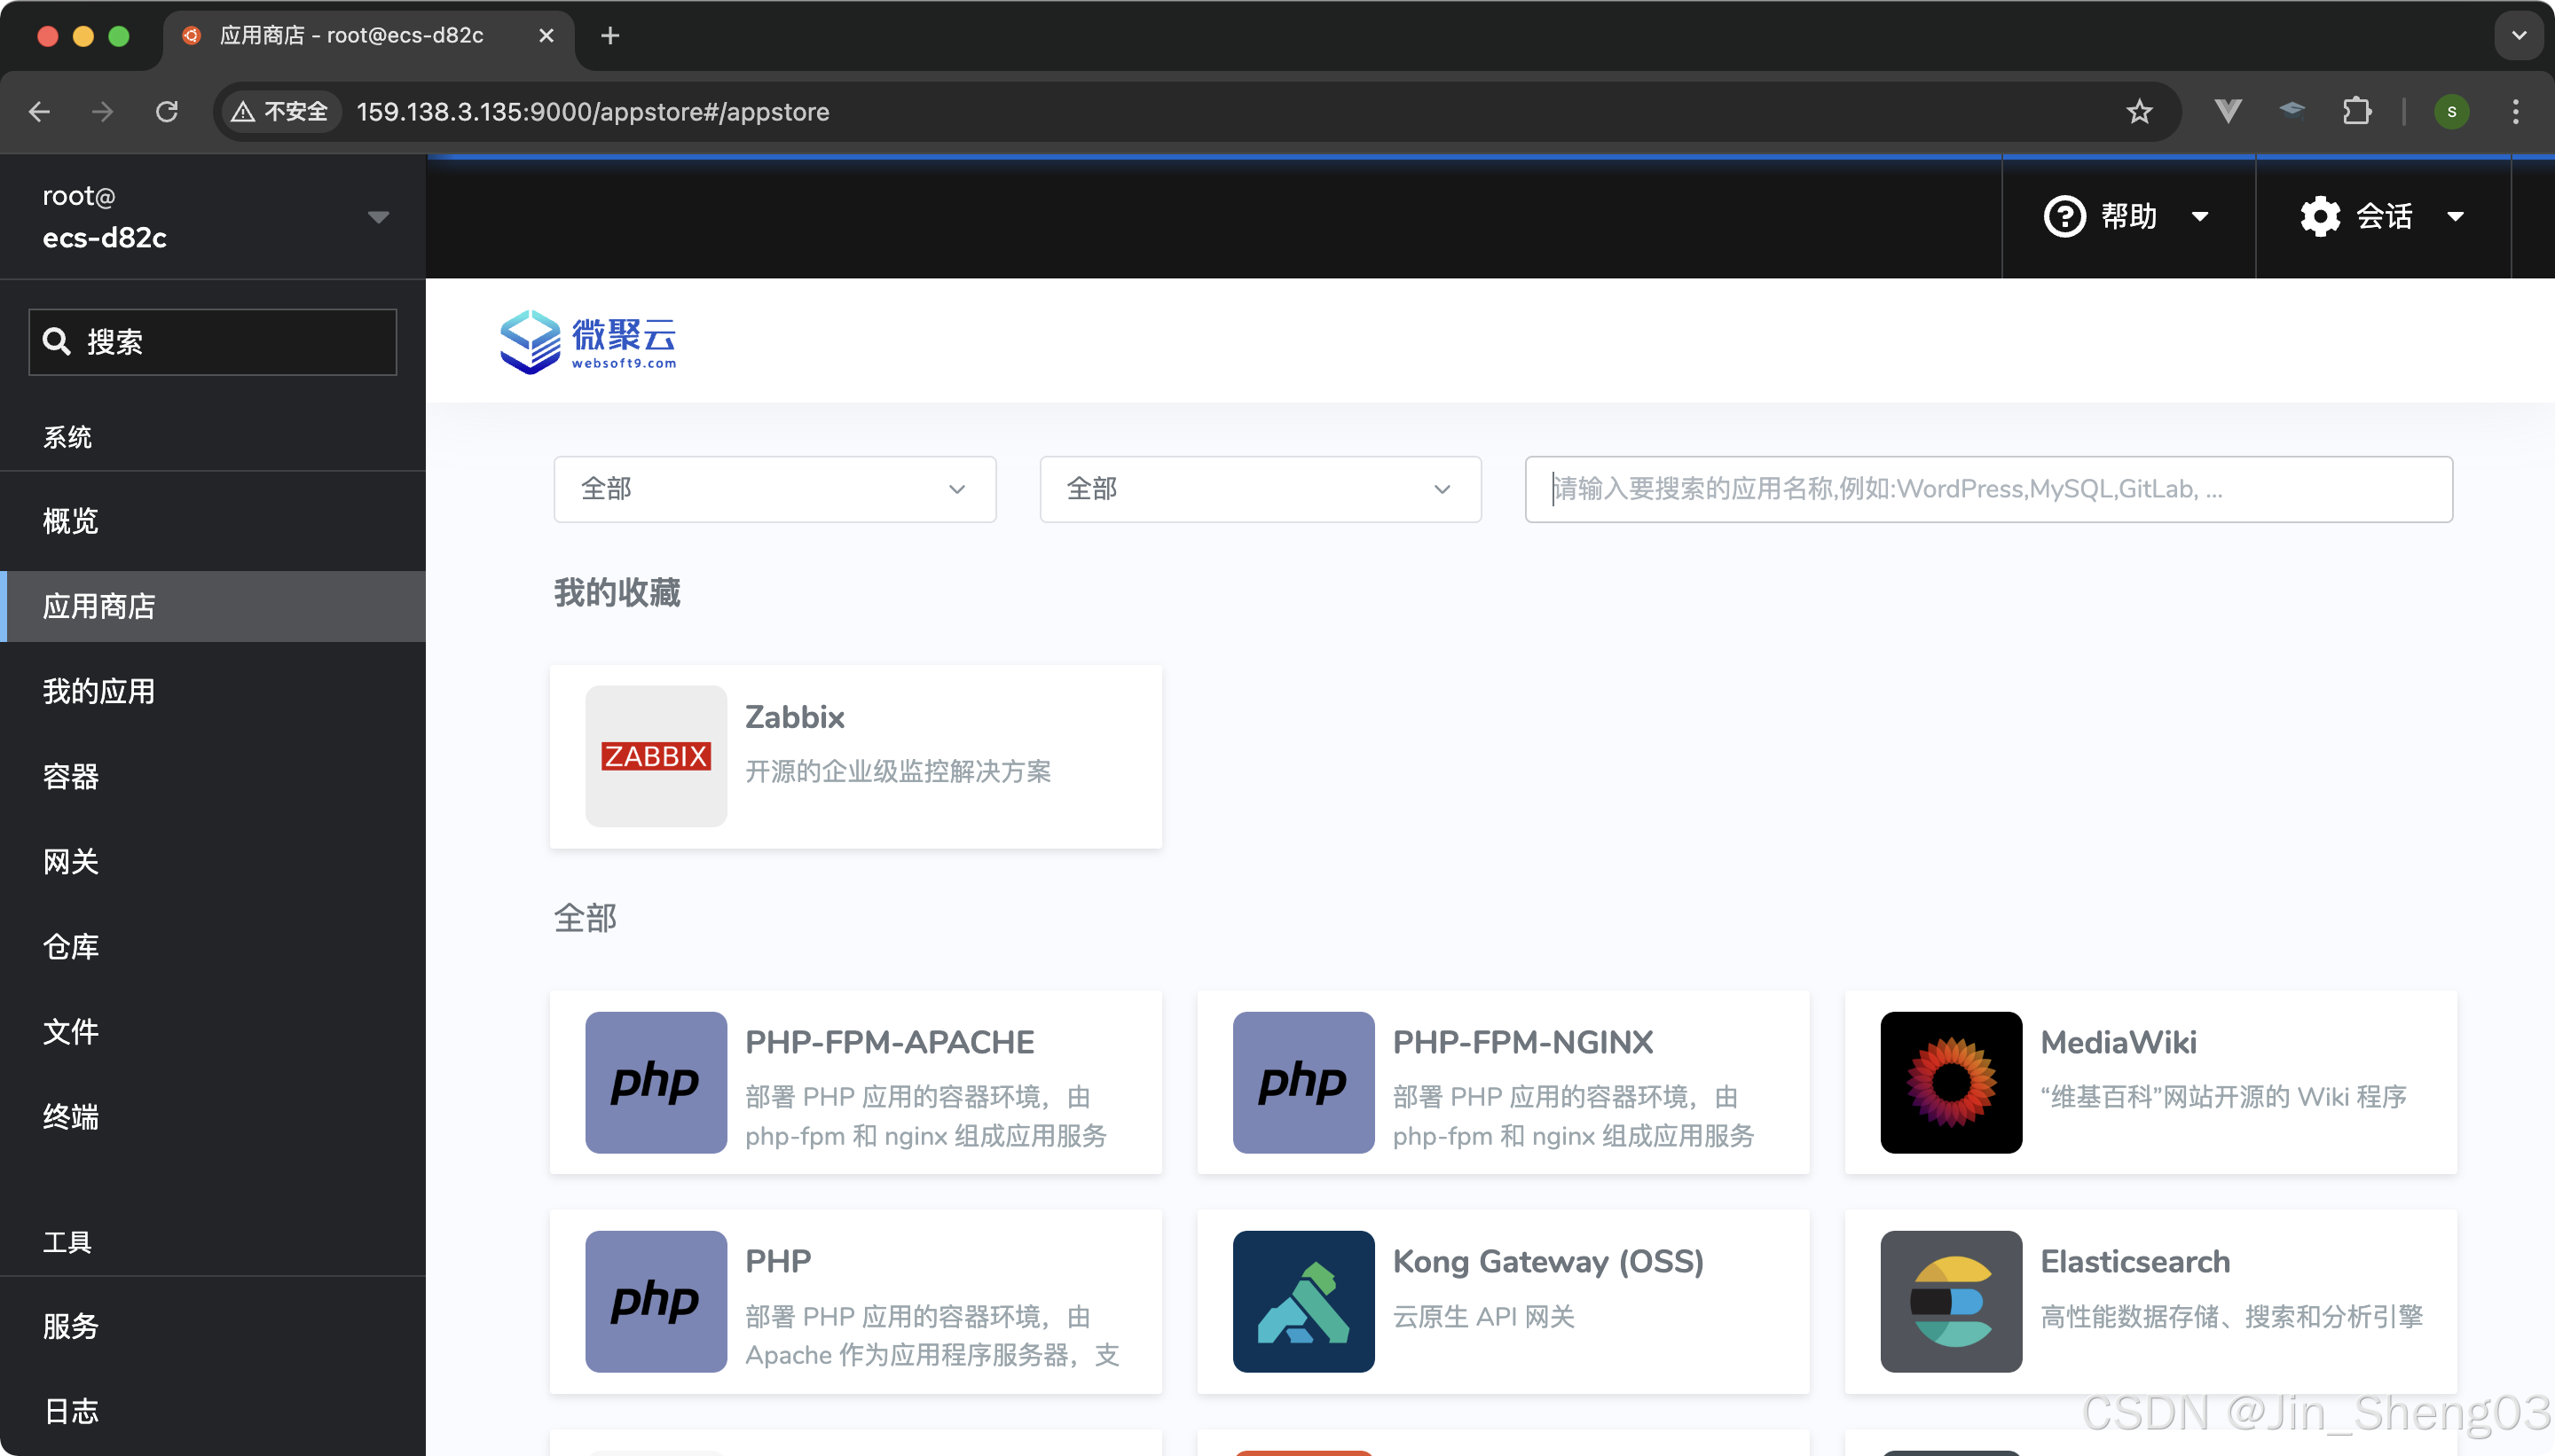Expand the first 全部 category dropdown
Viewport: 2555px width, 1456px height.
(x=774, y=489)
